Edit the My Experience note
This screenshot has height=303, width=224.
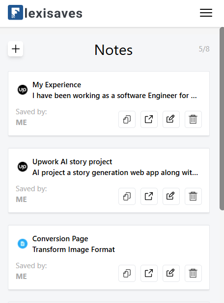point(171,119)
